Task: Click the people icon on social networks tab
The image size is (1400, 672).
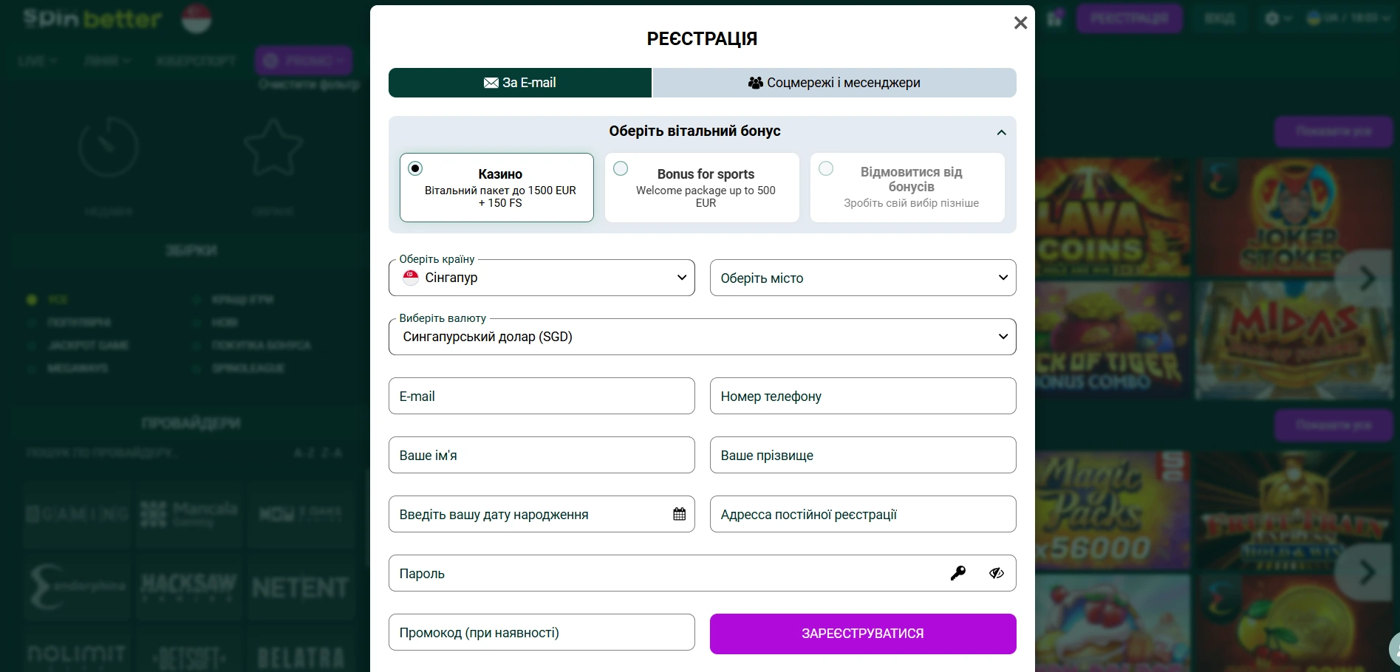Action: 755,83
